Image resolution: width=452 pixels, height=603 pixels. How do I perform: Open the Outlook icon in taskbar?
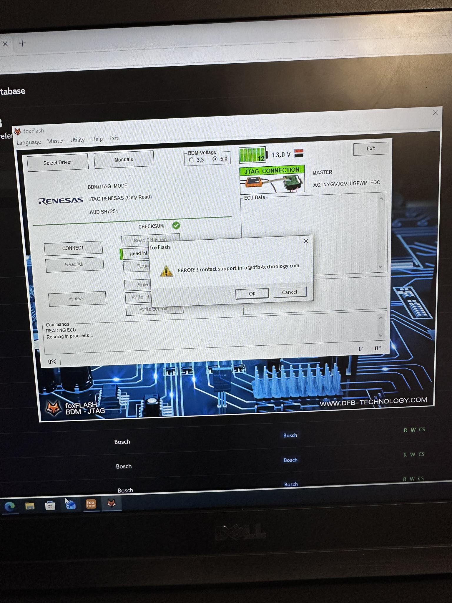(71, 505)
